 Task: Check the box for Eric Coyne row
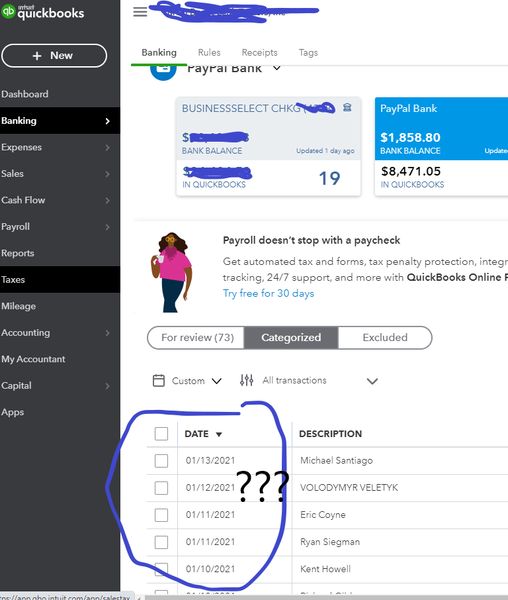coord(161,515)
